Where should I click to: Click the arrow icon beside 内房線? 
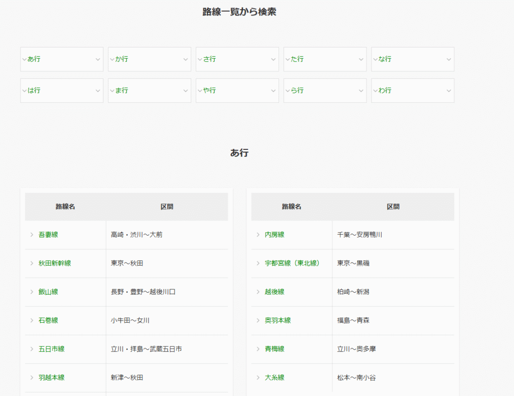click(258, 235)
